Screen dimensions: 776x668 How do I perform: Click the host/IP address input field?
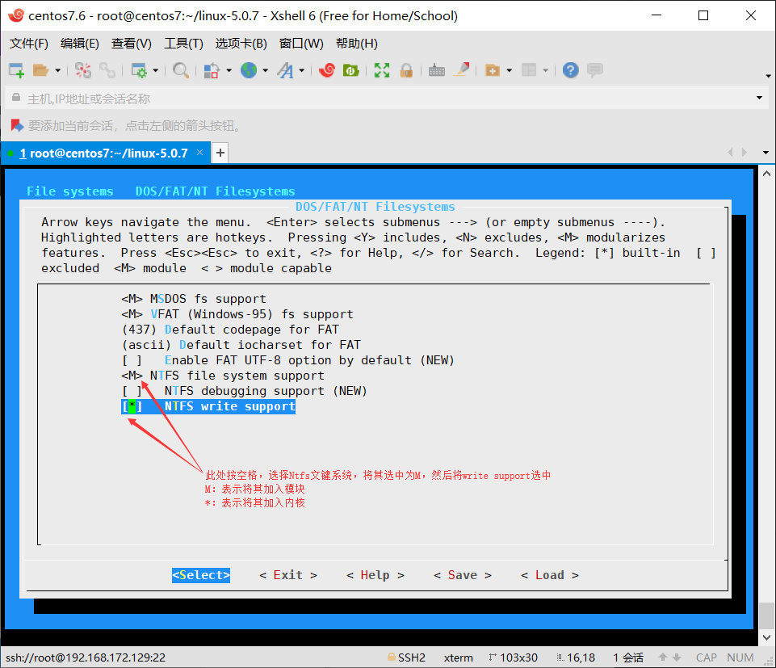click(386, 98)
